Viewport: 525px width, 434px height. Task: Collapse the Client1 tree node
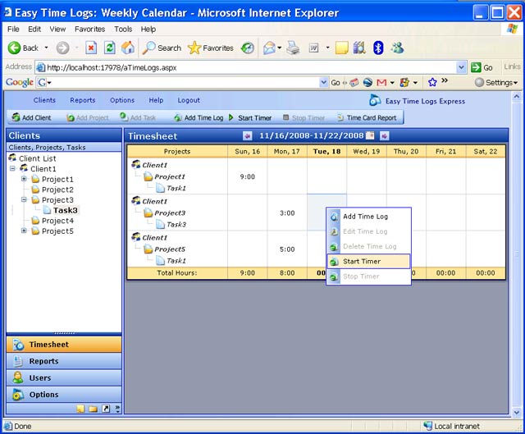pyautogui.click(x=13, y=168)
